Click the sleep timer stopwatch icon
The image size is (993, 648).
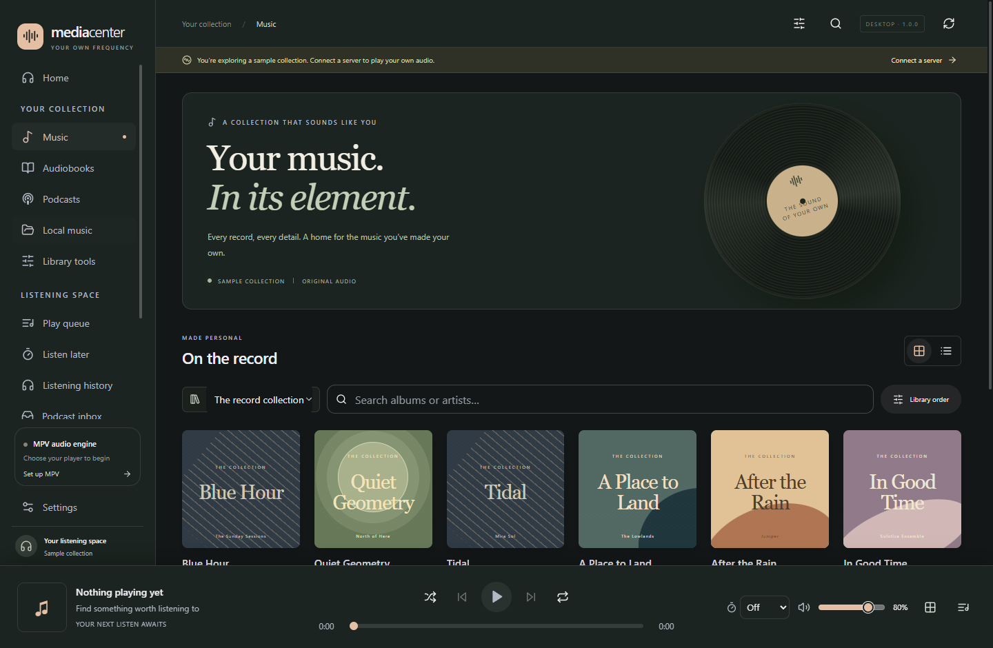[732, 607]
